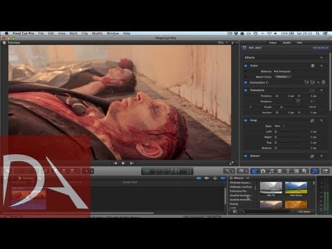The width and height of the screenshot is (332, 249).
Task: Expand the Scale disclosure triangle
Action: 250,107
